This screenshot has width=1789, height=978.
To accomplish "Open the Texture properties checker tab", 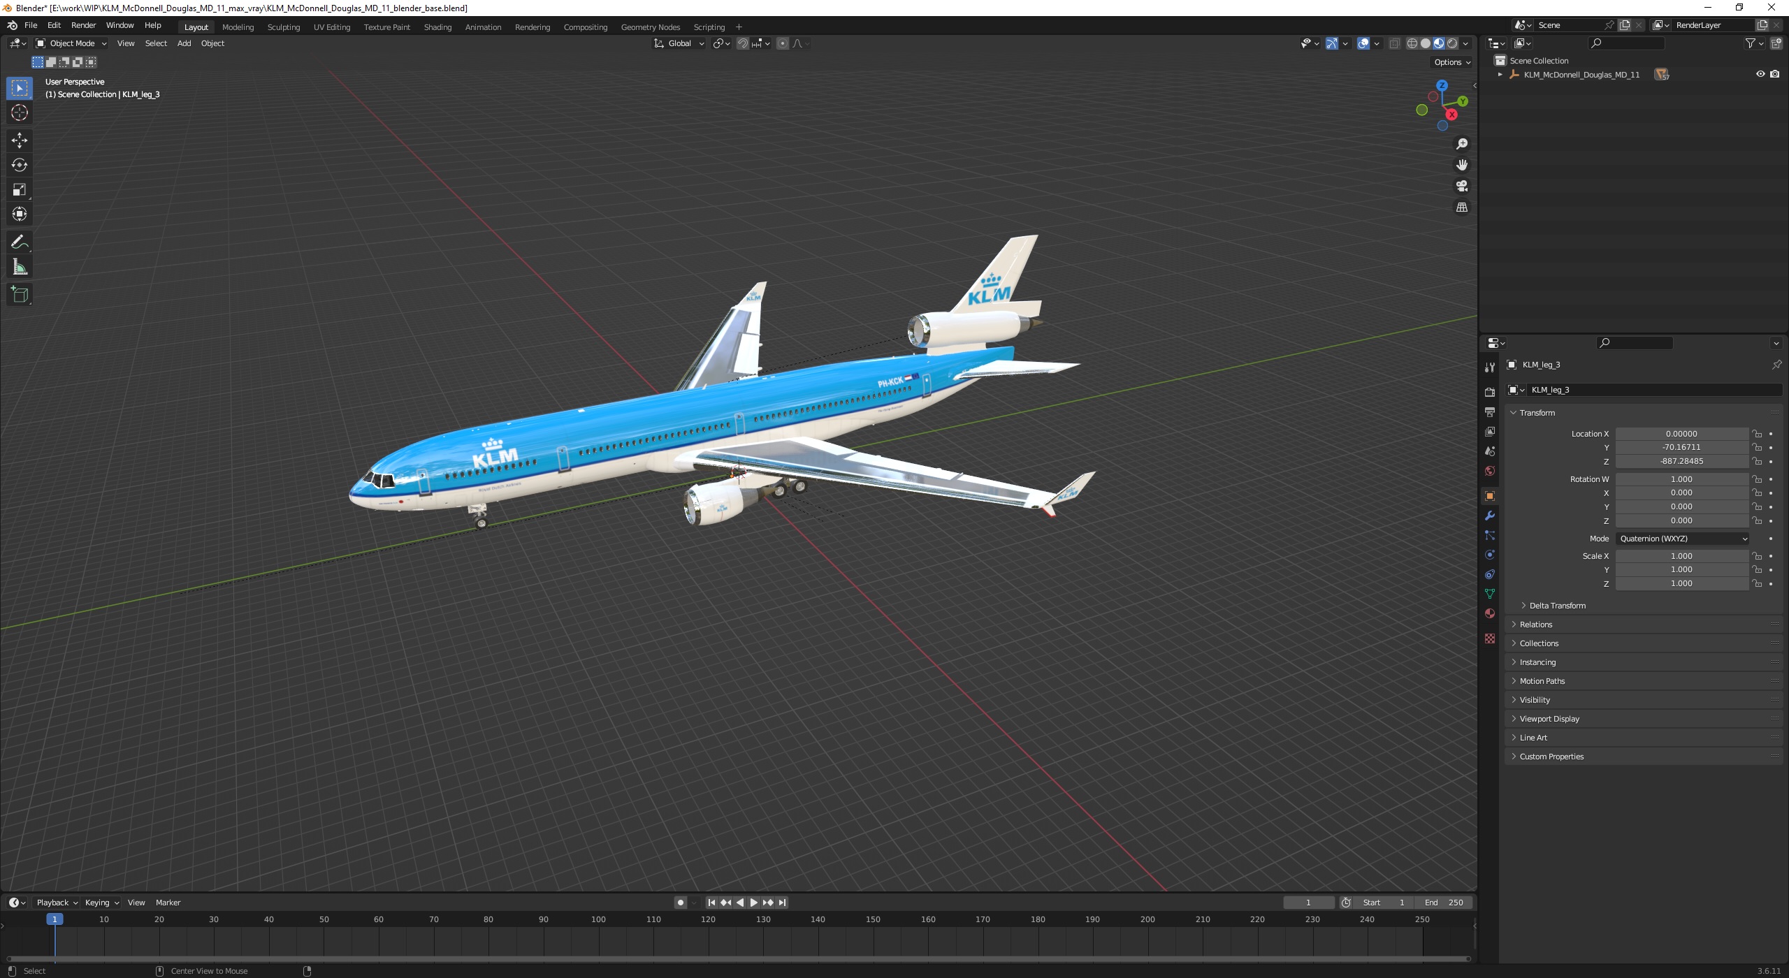I will (x=1490, y=638).
